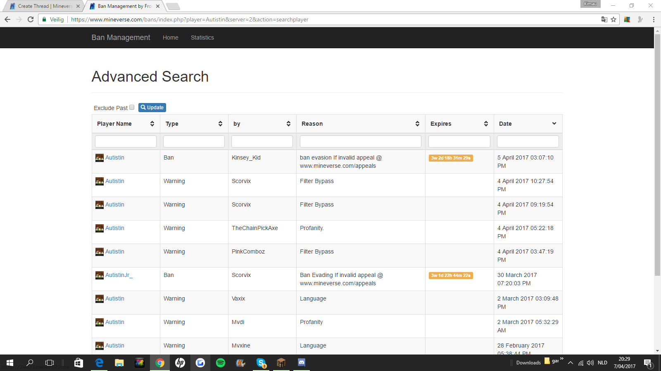Screen dimensions: 661x371
Task: Bookmark this page with the star
Action: [613, 19]
